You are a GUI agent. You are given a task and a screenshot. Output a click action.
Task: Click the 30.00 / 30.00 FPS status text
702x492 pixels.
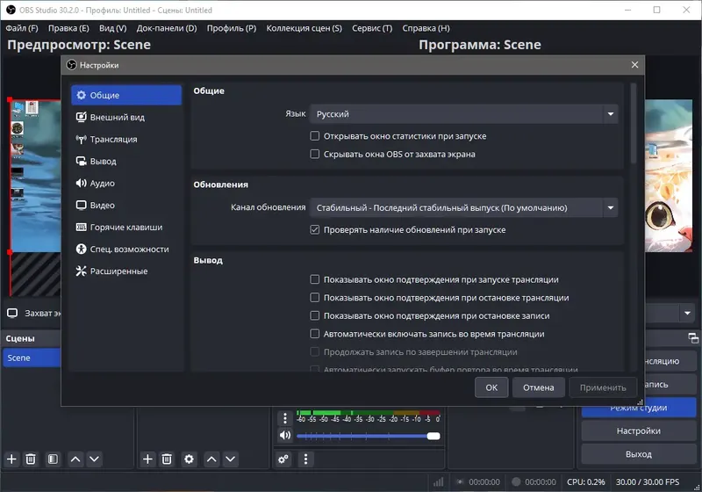pyautogui.click(x=648, y=481)
